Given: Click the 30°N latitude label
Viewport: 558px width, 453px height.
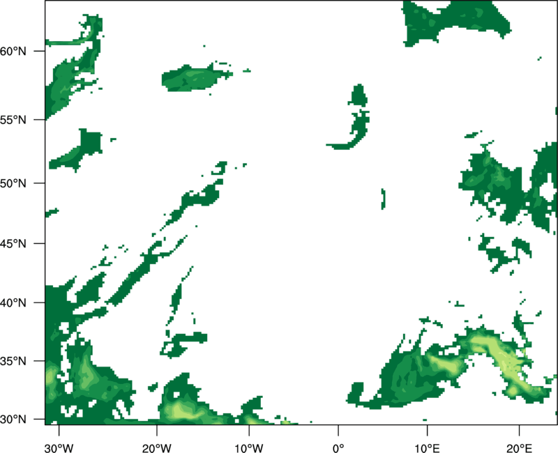Looking at the screenshot, I should [x=13, y=420].
